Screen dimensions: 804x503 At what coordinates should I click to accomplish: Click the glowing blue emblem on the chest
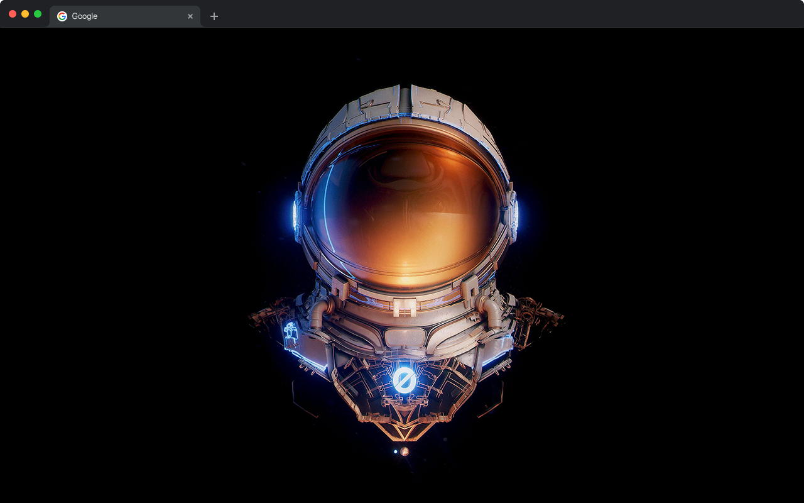click(403, 380)
